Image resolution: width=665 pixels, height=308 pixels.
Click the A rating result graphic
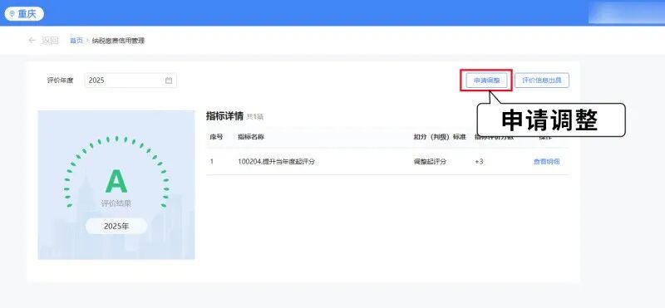click(116, 181)
